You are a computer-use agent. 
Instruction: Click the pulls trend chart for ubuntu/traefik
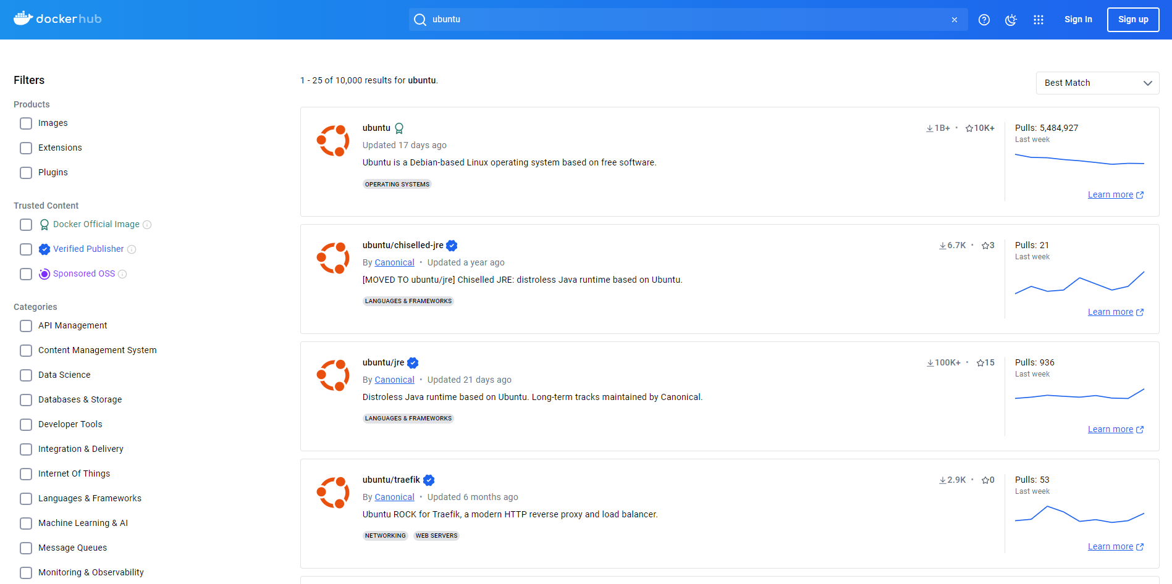[1079, 514]
